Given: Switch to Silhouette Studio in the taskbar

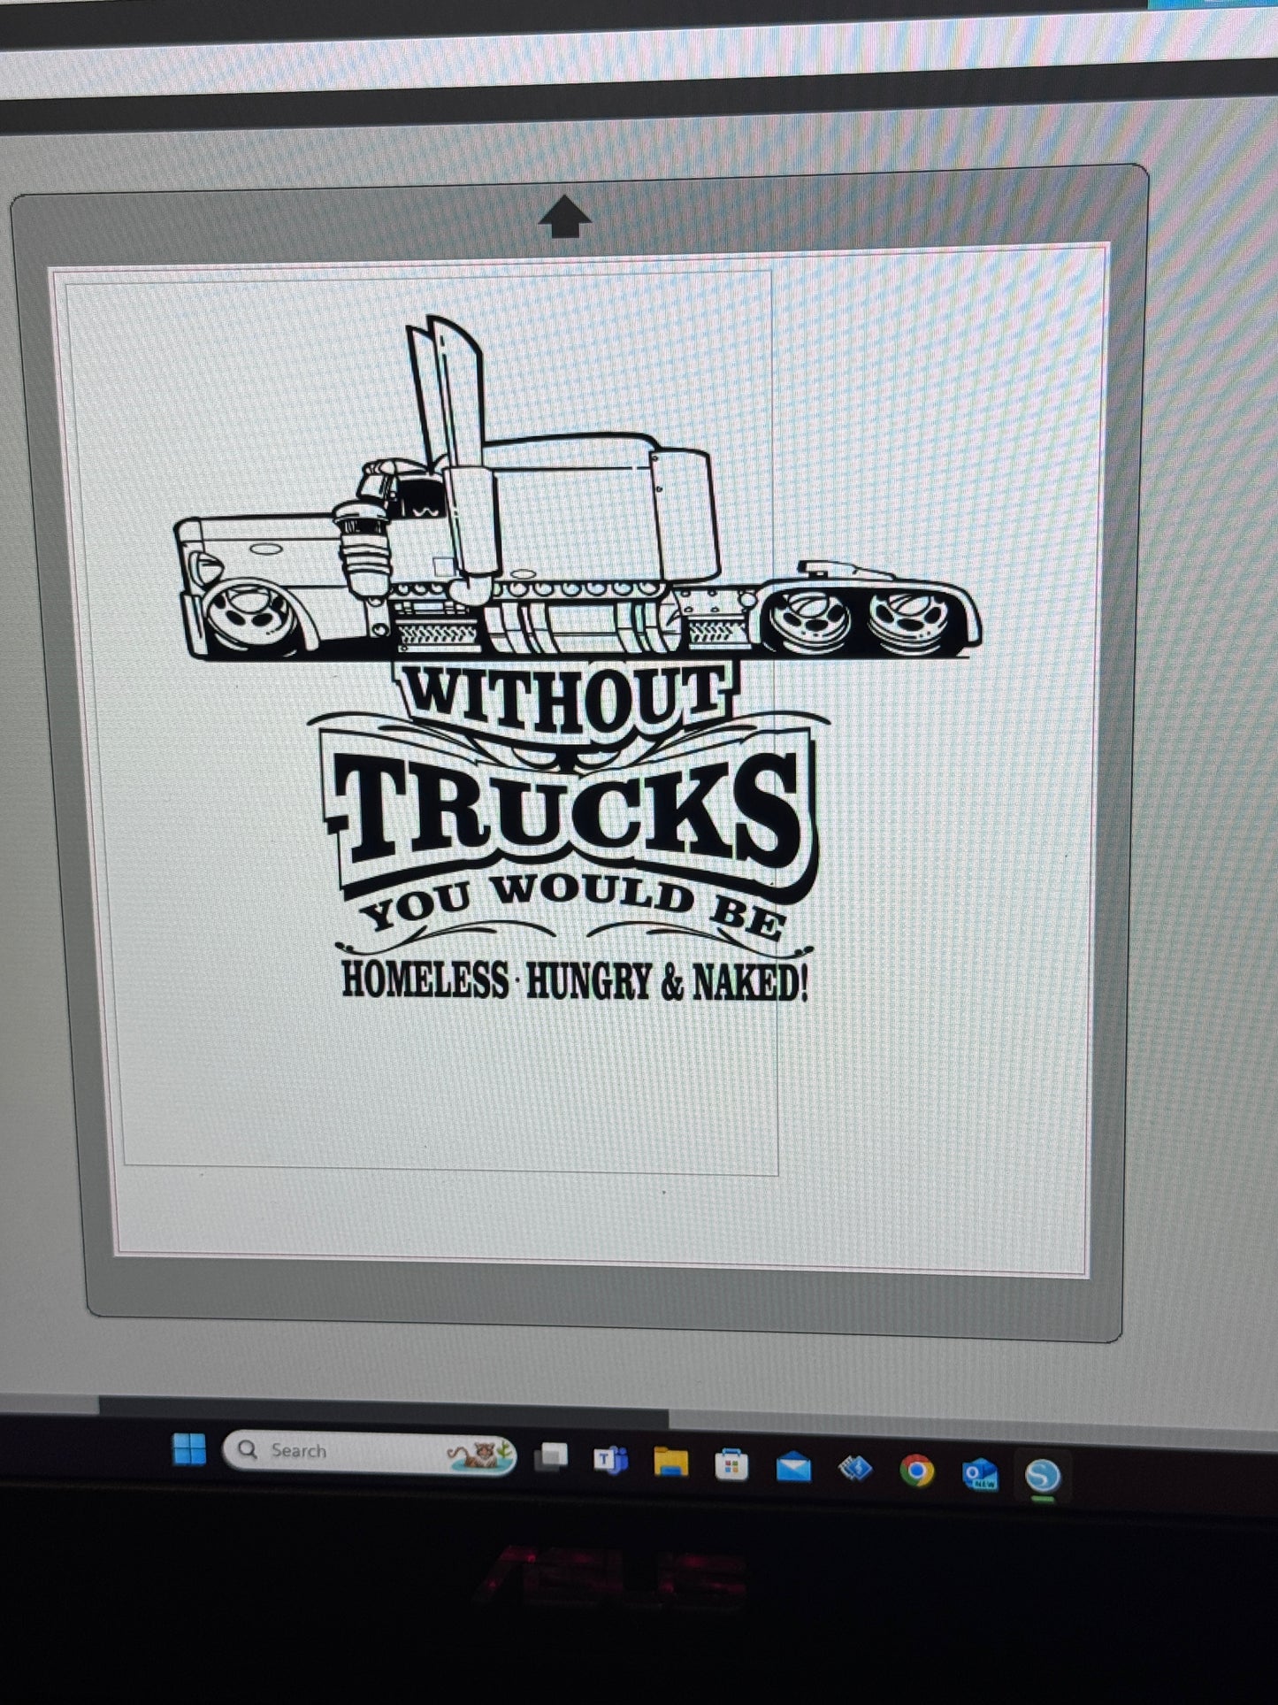Looking at the screenshot, I should (x=1042, y=1476).
